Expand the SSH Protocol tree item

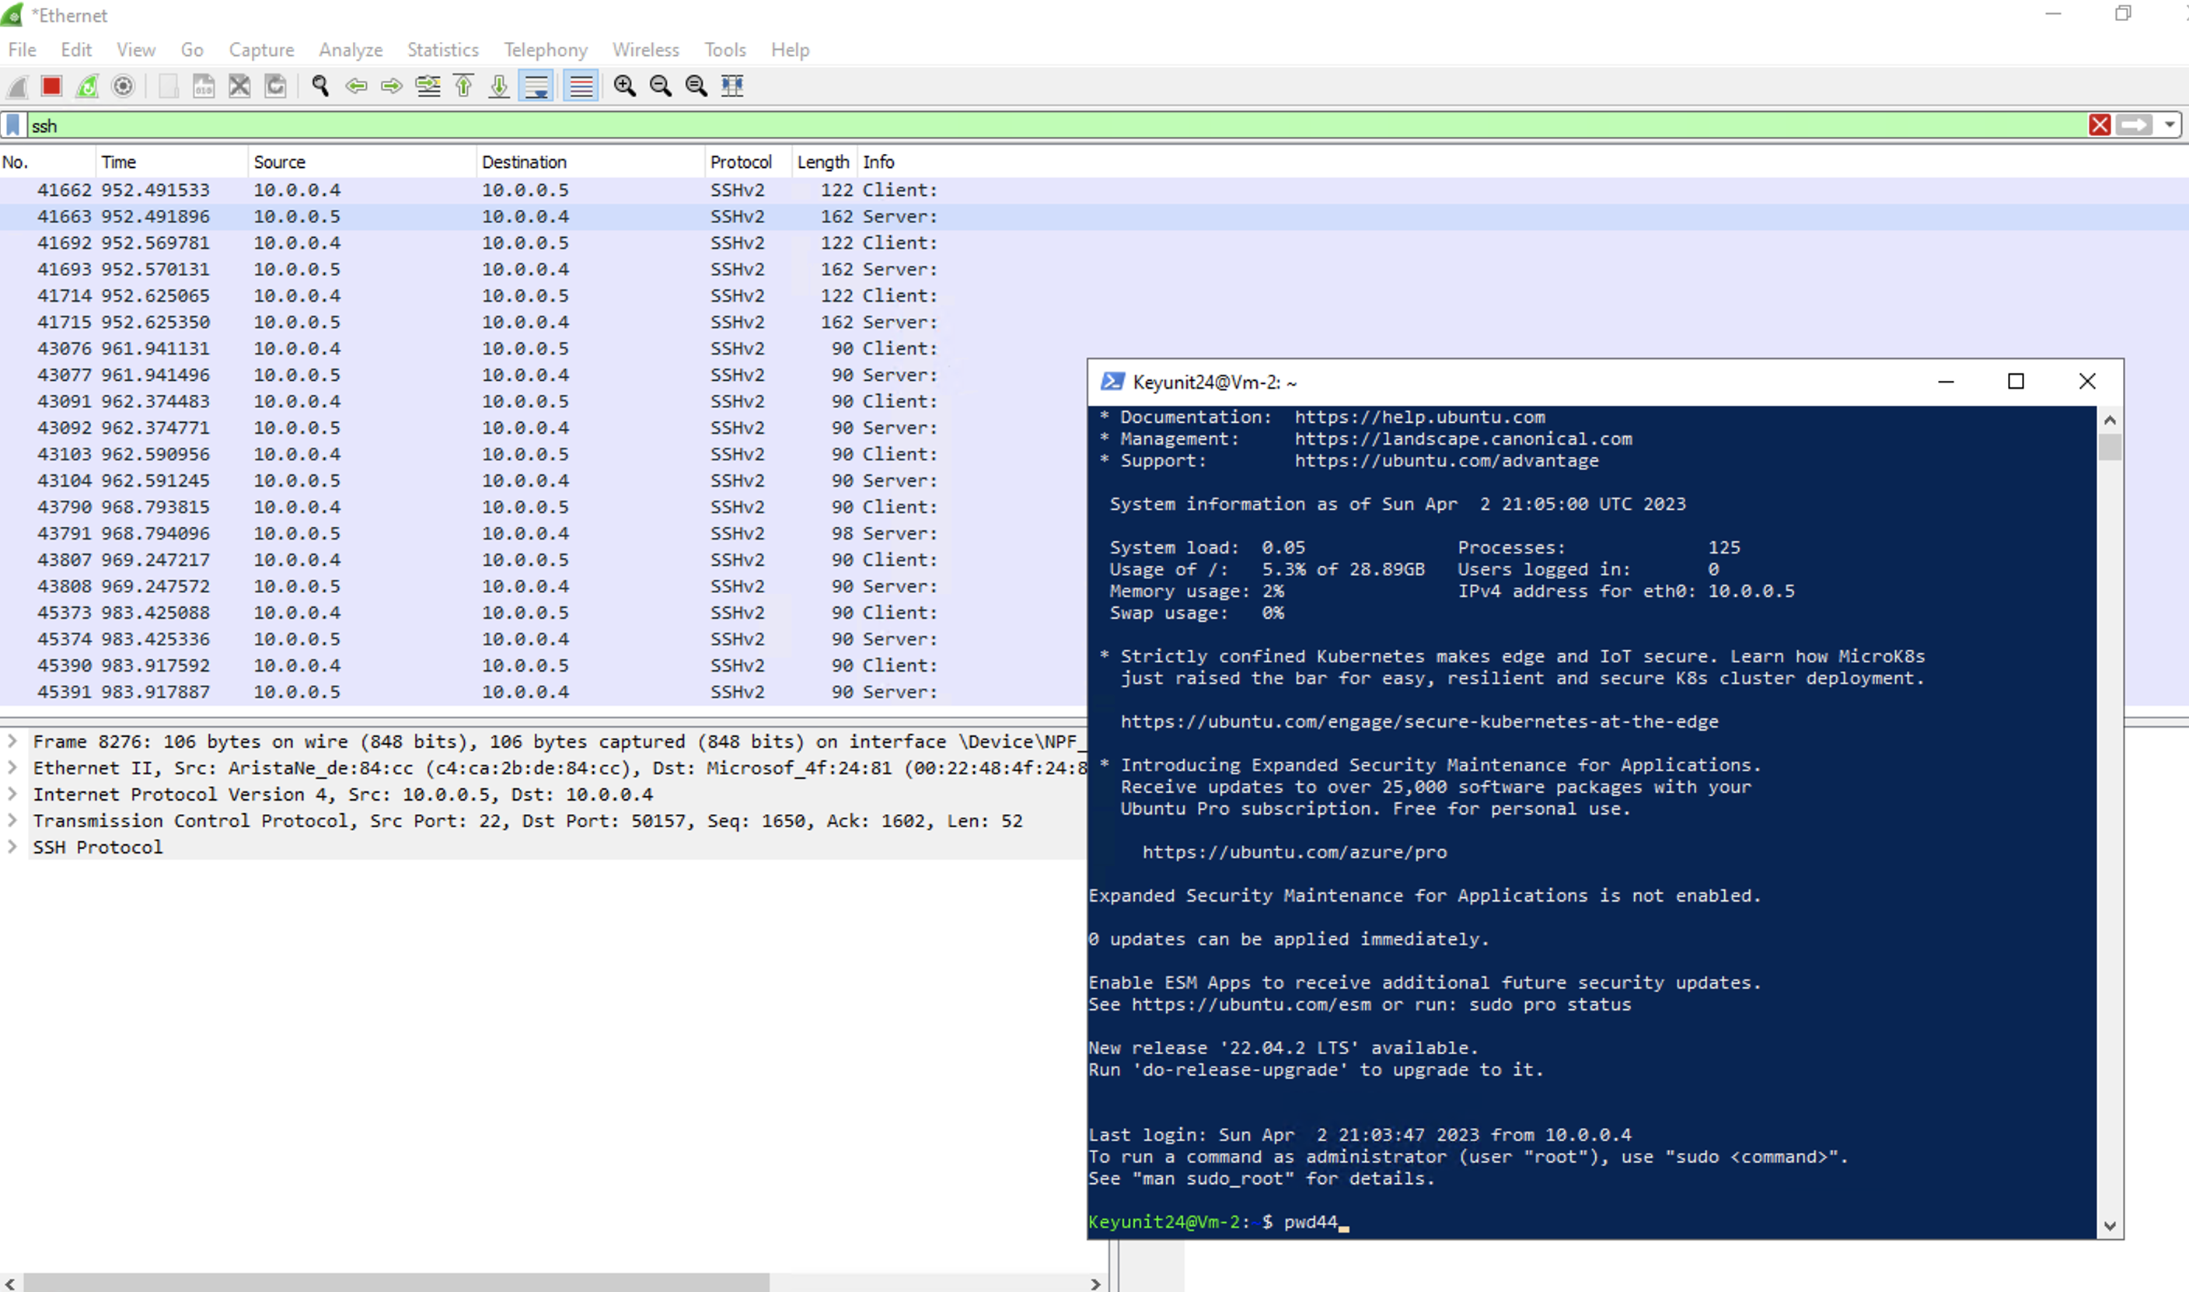[12, 847]
